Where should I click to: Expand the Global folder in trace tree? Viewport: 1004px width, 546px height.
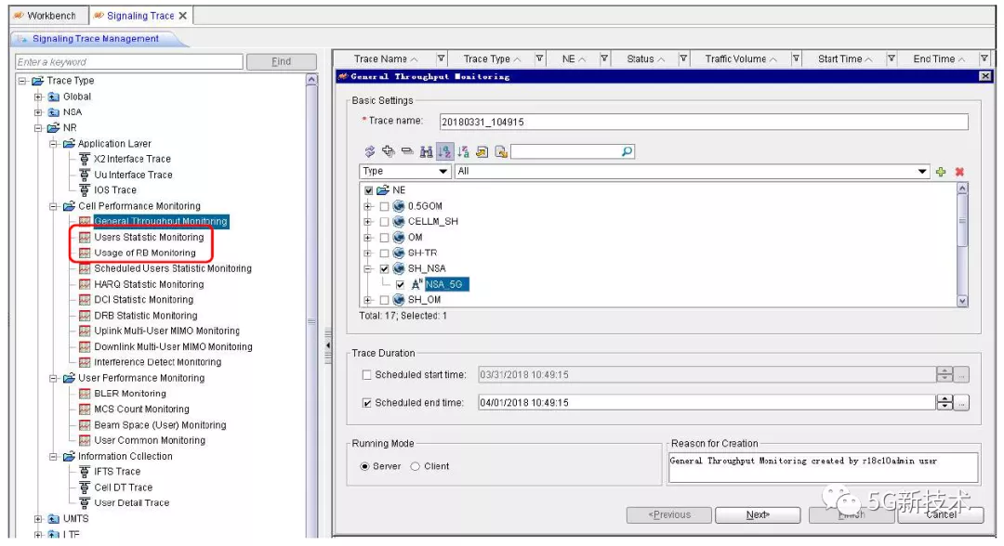pos(38,97)
